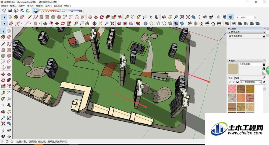Click the material name field 浅棕色石英
The image size is (269, 145).
point(250,64)
